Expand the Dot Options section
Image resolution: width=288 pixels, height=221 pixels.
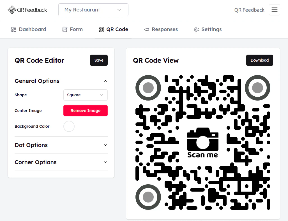tap(105, 145)
